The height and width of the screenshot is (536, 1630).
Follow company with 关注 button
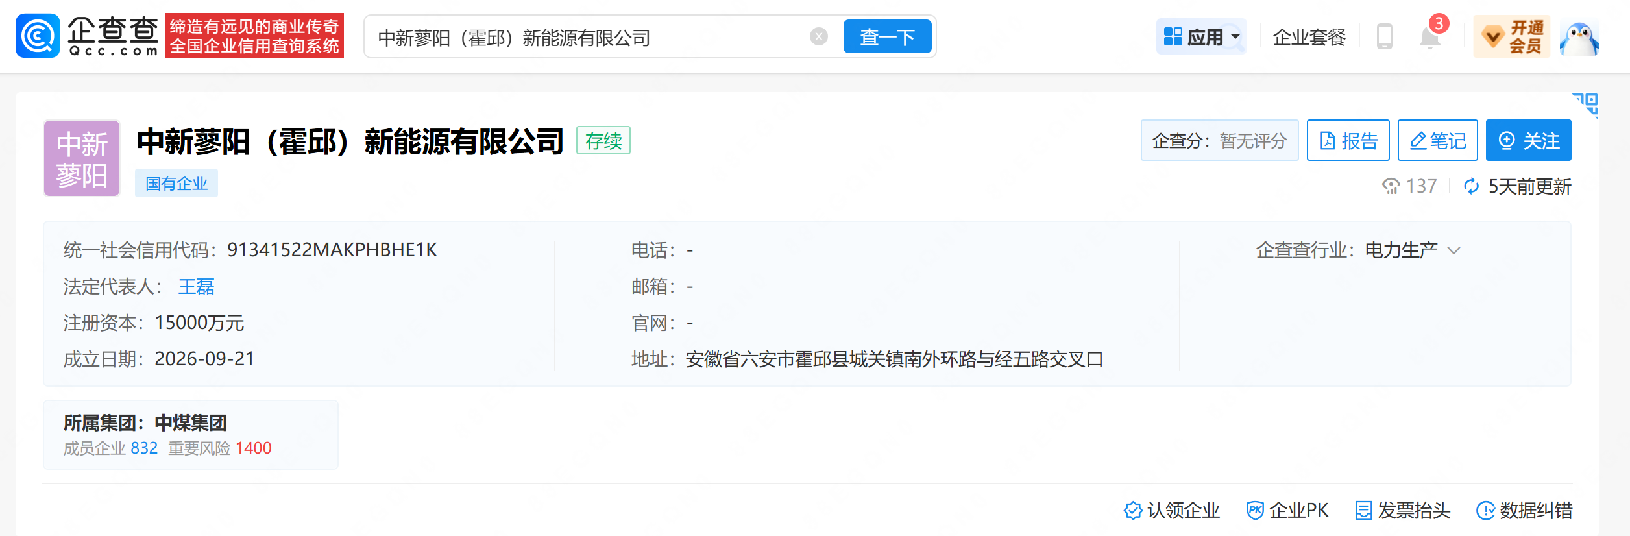coord(1528,140)
